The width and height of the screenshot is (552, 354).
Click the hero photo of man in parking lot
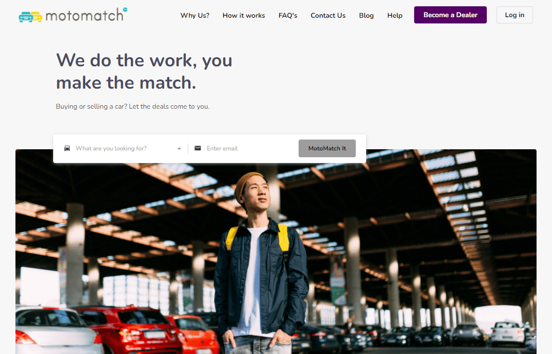(276, 252)
